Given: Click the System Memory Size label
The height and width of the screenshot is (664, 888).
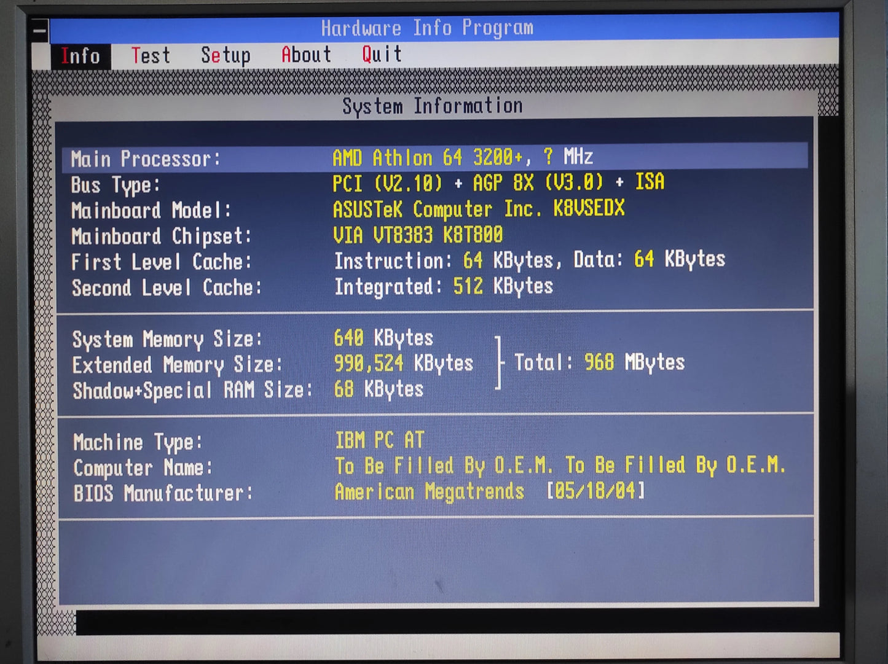Looking at the screenshot, I should pyautogui.click(x=168, y=340).
